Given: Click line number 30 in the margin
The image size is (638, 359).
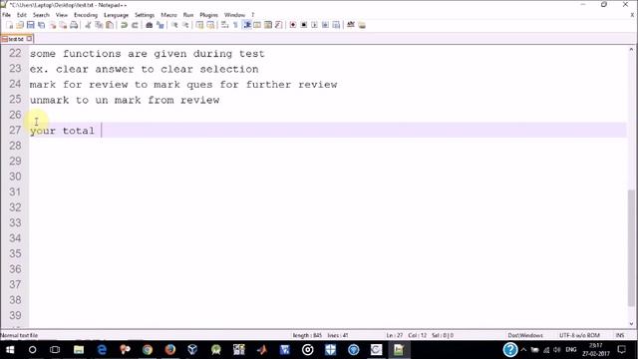Looking at the screenshot, I should pos(15,177).
